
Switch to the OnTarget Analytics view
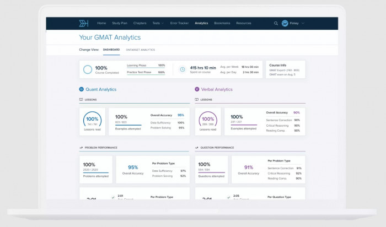(140, 50)
